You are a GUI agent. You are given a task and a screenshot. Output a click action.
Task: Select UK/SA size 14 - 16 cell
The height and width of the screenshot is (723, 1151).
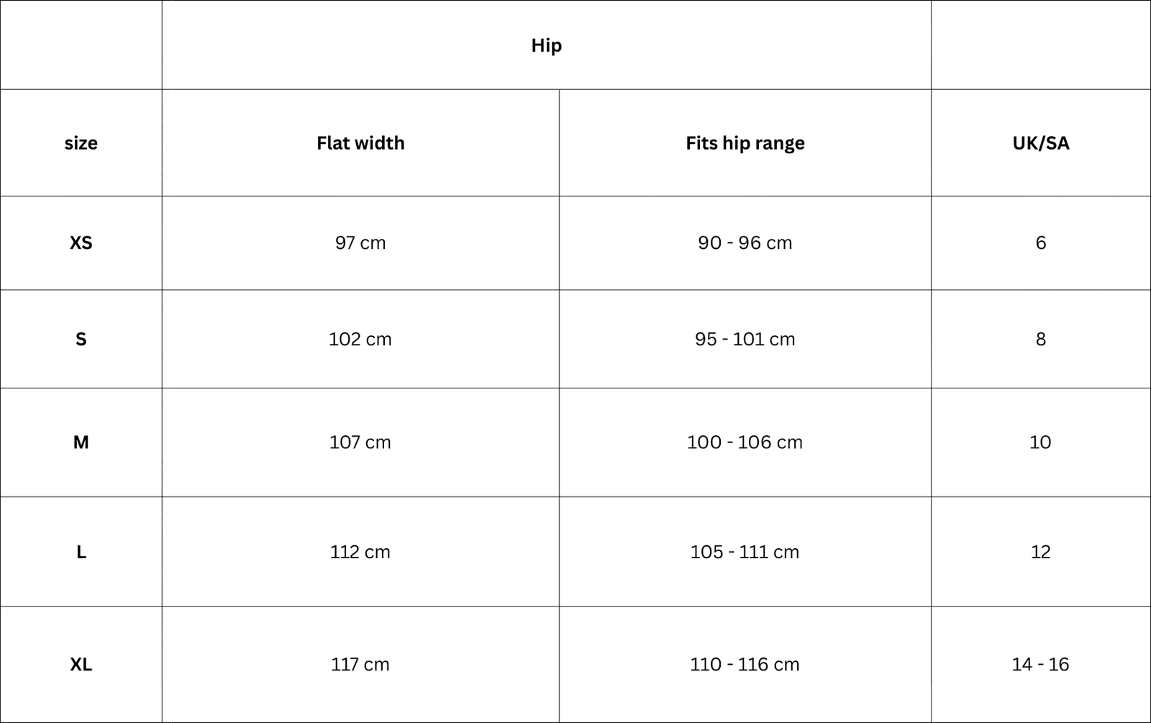pyautogui.click(x=1040, y=665)
